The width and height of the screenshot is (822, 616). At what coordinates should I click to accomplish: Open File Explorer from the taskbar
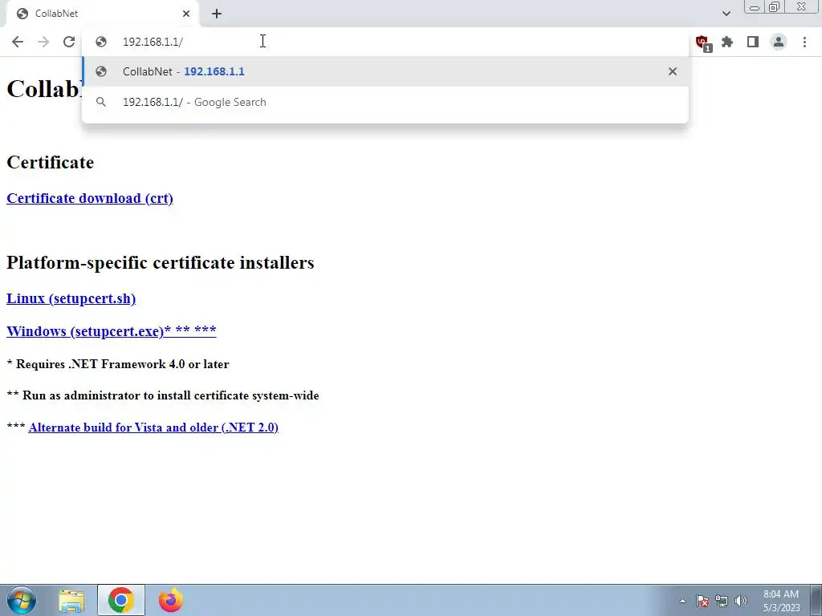point(71,600)
